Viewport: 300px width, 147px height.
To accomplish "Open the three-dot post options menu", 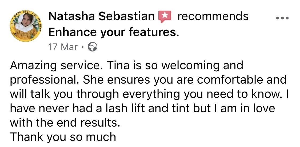I will 282,19.
